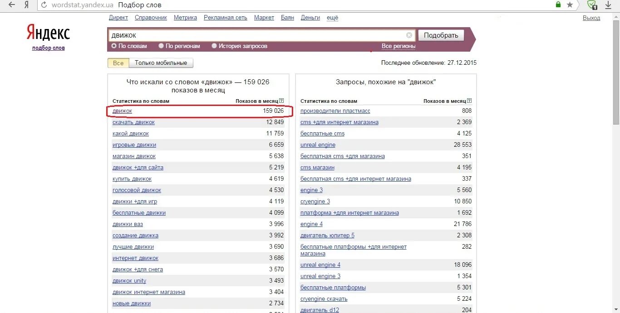Viewport: 620px width, 313px height.
Task: Click the Яндекс logo
Action: click(48, 33)
